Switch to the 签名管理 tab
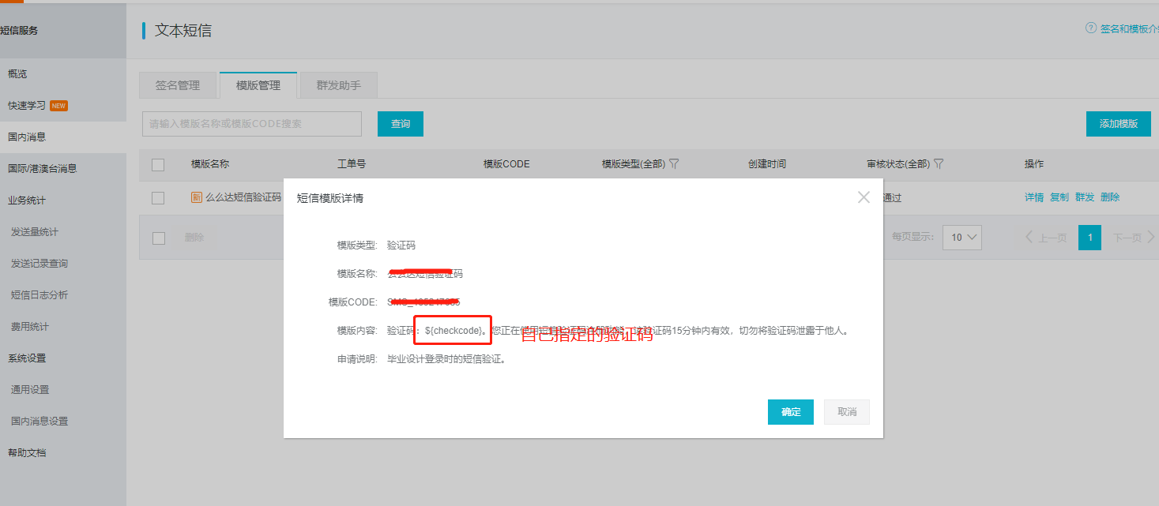This screenshot has width=1159, height=506. coord(178,85)
